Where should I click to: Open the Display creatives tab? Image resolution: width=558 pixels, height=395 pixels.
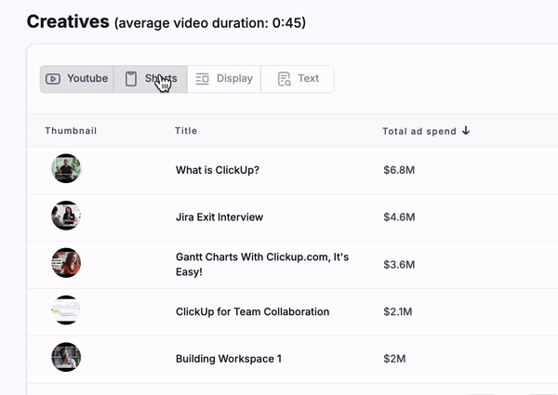(224, 79)
